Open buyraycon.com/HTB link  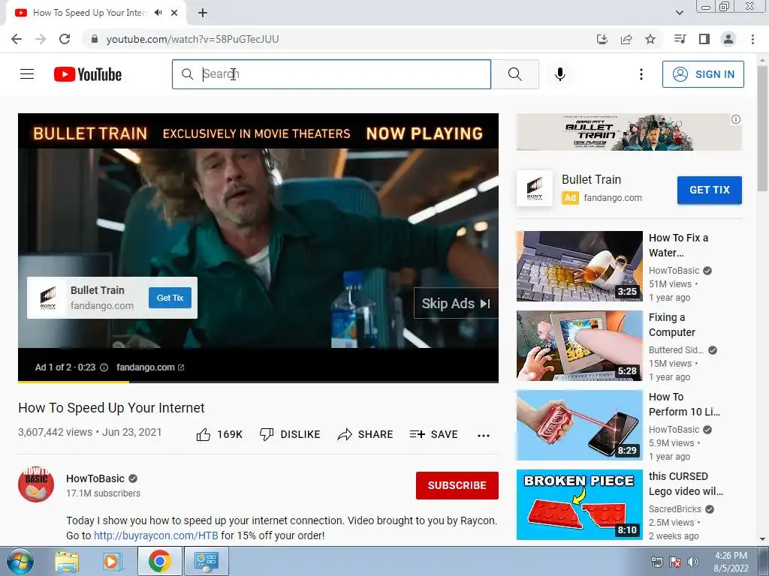(x=156, y=535)
